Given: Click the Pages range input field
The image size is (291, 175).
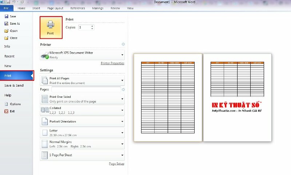Looking at the screenshot, I should (x=86, y=89).
